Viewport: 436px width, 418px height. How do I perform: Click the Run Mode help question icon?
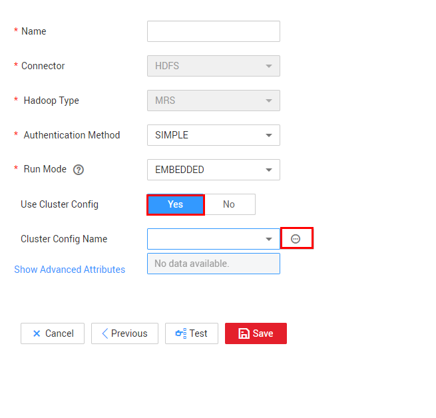tap(79, 170)
